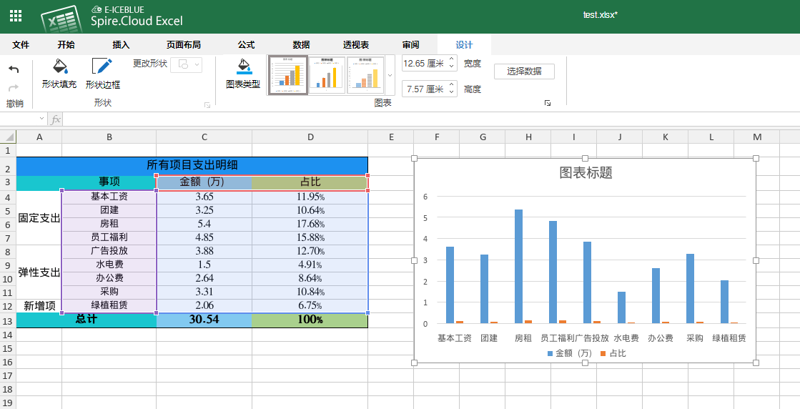Click the chart's bottom-center resize handle

coord(586,363)
